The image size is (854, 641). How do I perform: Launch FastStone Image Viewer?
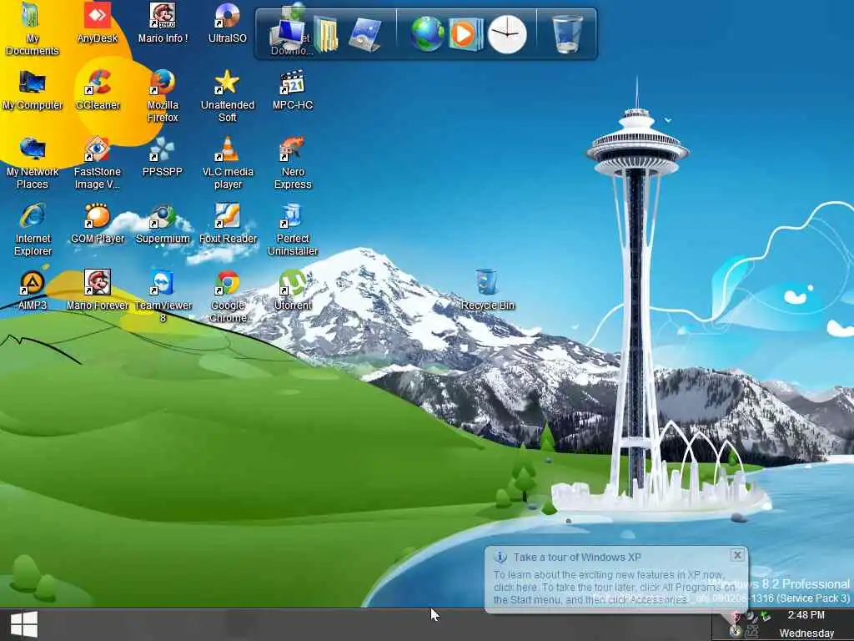click(98, 163)
